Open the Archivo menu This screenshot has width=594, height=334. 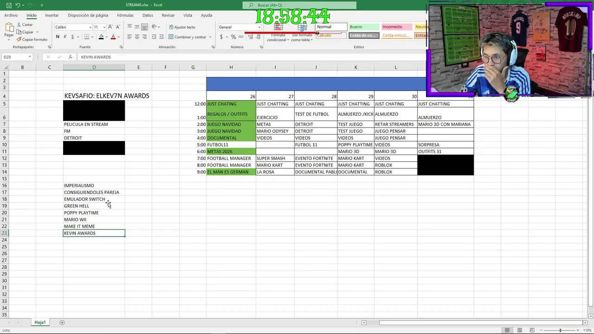[x=11, y=15]
